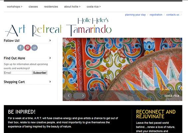Go to the classes page
The width and height of the screenshot is (188, 133).
pos(33,7)
